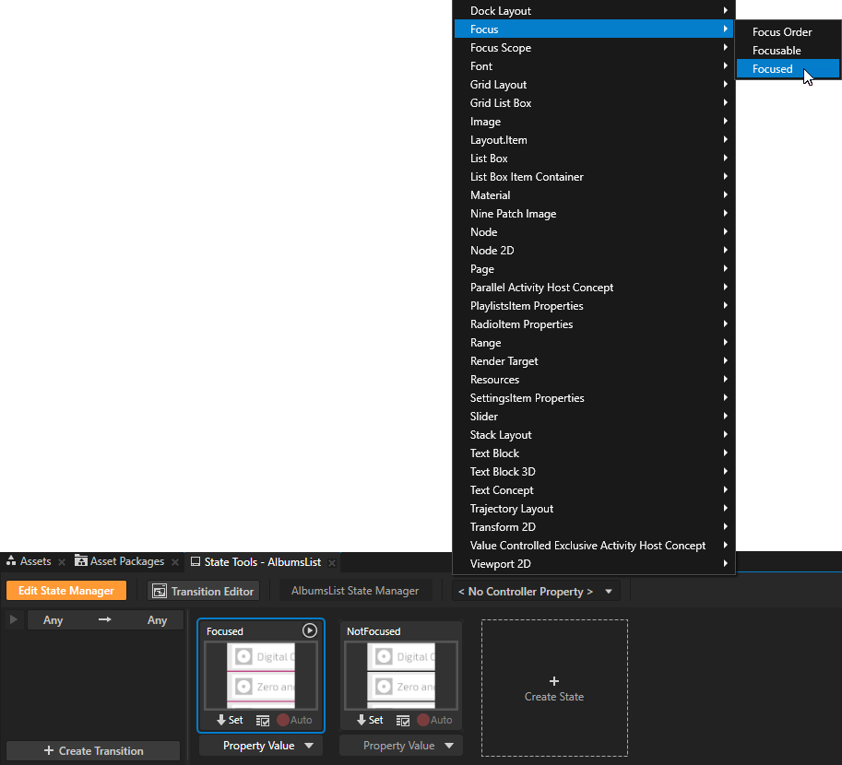
Task: Click Set icon on Focused state
Action: click(230, 720)
